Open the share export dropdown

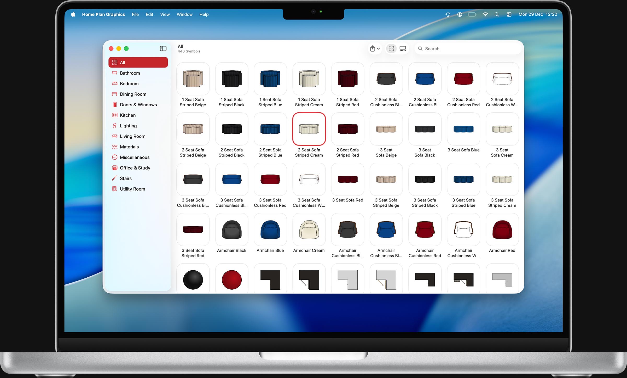point(375,48)
